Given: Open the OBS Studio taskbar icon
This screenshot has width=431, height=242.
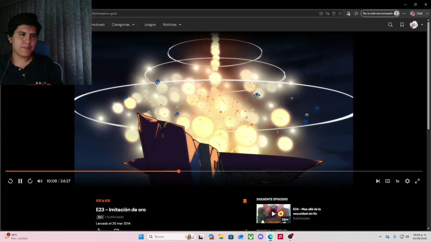Looking at the screenshot, I should 290,237.
